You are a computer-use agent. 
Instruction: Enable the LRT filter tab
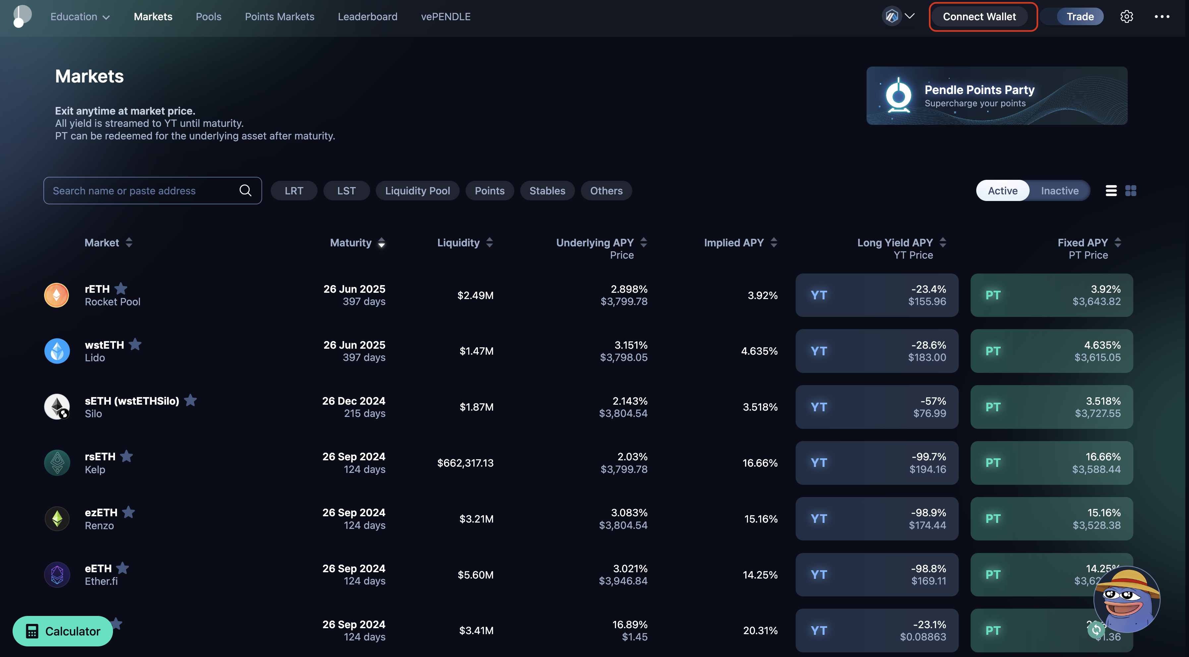(294, 190)
